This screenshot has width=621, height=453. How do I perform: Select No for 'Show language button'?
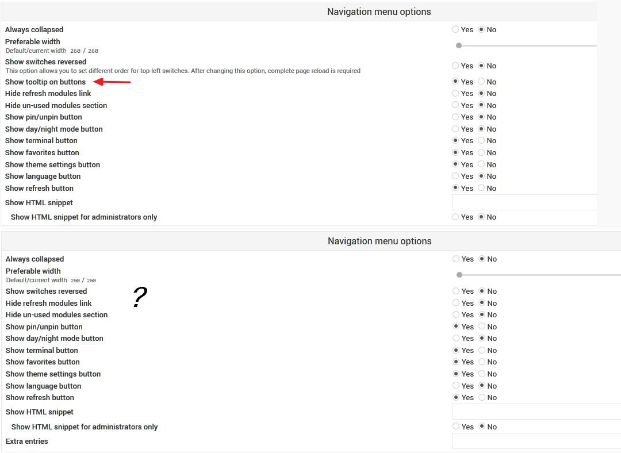482,176
